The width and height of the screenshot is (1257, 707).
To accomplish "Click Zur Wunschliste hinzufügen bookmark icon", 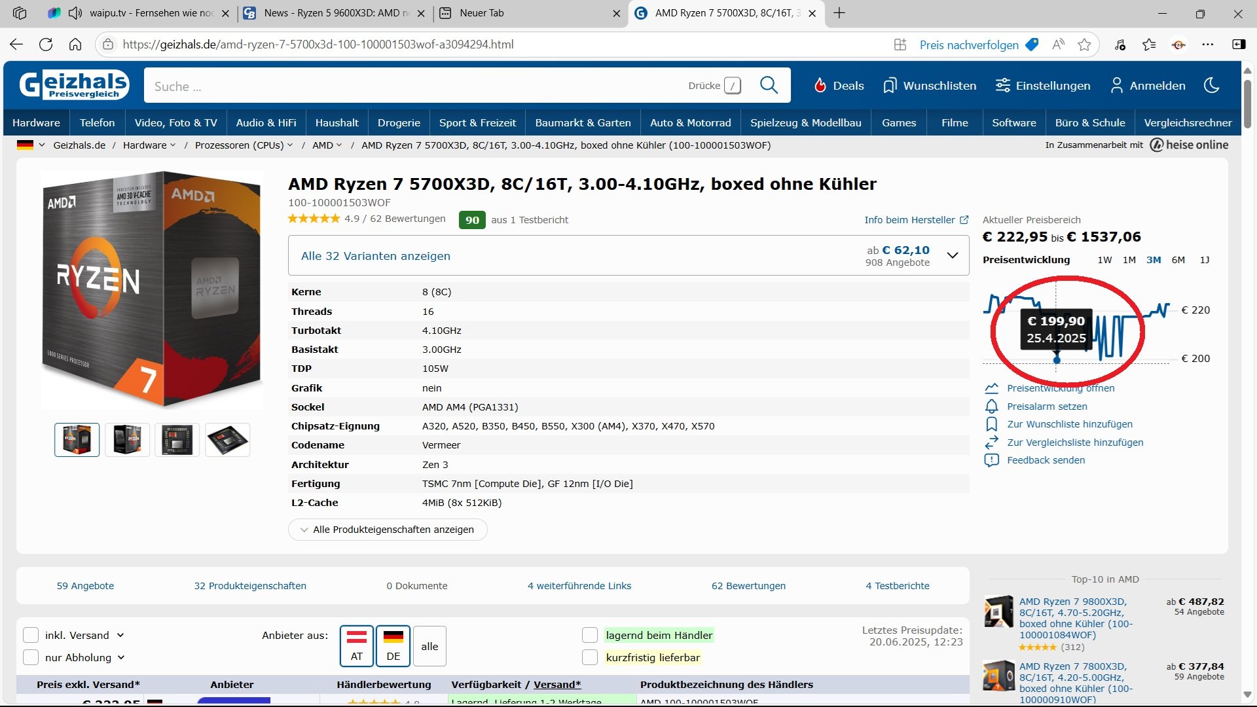I will (992, 424).
